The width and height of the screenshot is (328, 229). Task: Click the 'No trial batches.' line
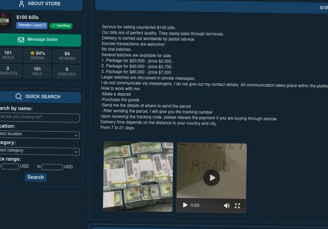click(116, 49)
